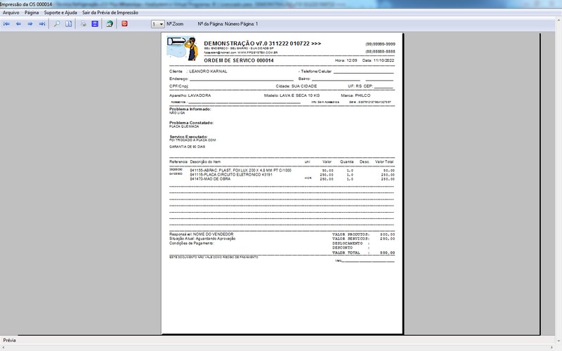The width and height of the screenshot is (562, 351).
Task: Click the 'Número Página: 1' indicator
Action: (x=241, y=24)
